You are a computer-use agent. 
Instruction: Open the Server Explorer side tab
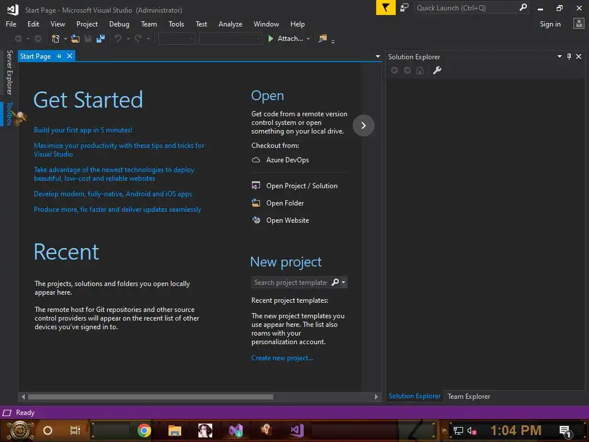(x=10, y=73)
